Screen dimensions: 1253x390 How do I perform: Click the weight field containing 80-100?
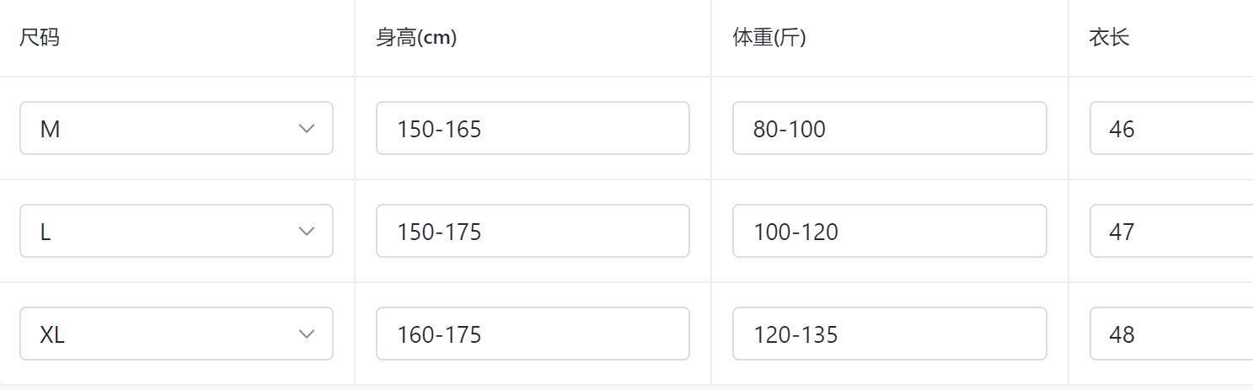[889, 129]
